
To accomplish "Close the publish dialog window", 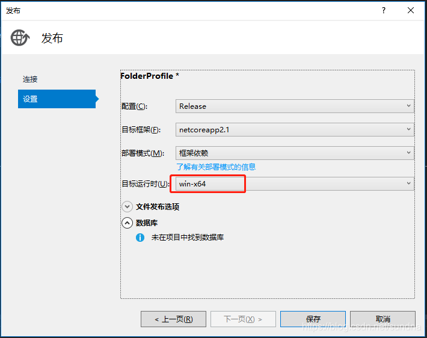I will (x=411, y=10).
